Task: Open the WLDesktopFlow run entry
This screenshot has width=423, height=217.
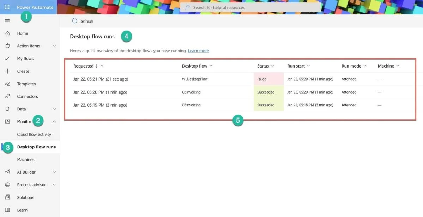Action: click(x=195, y=79)
